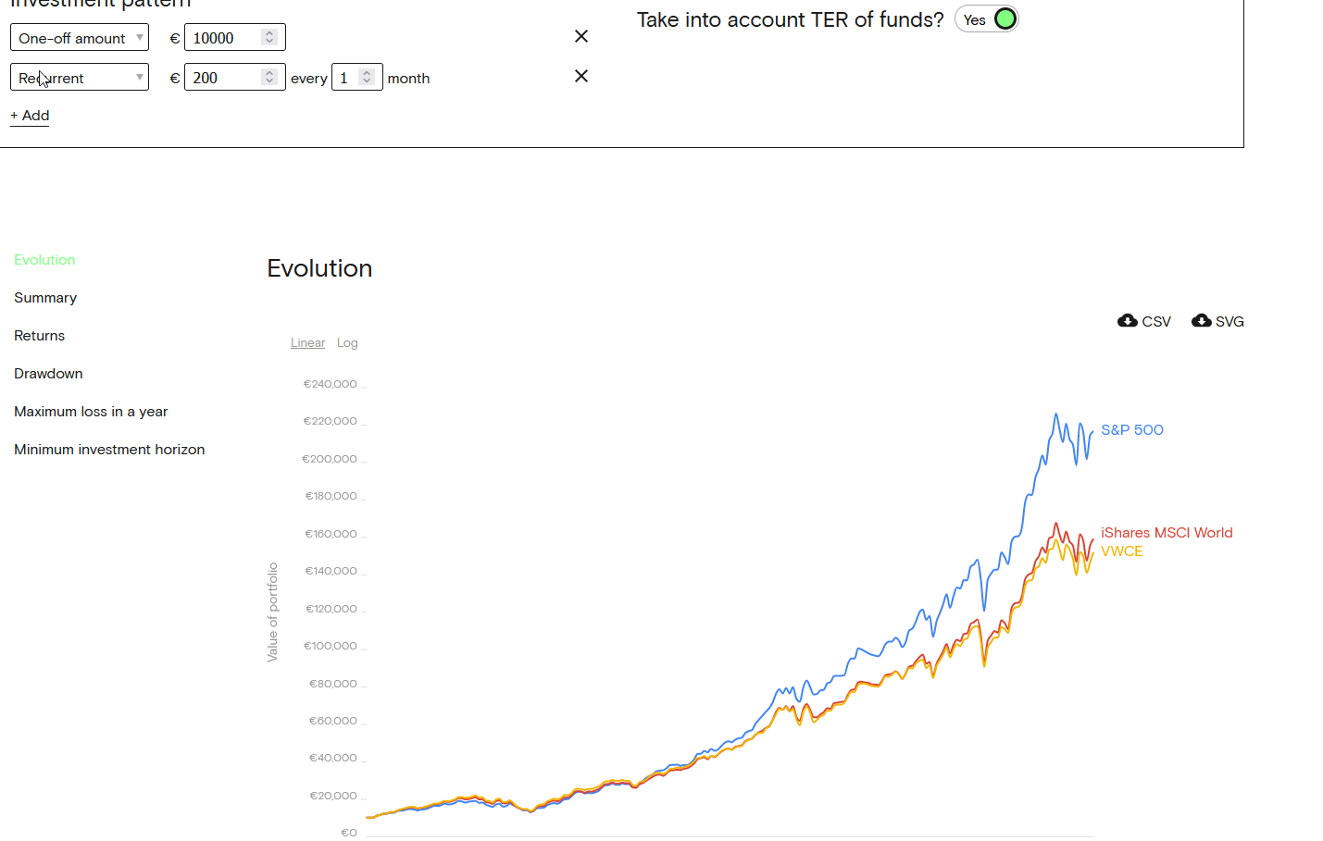
Task: Switch chart to Log scale
Action: (x=347, y=343)
